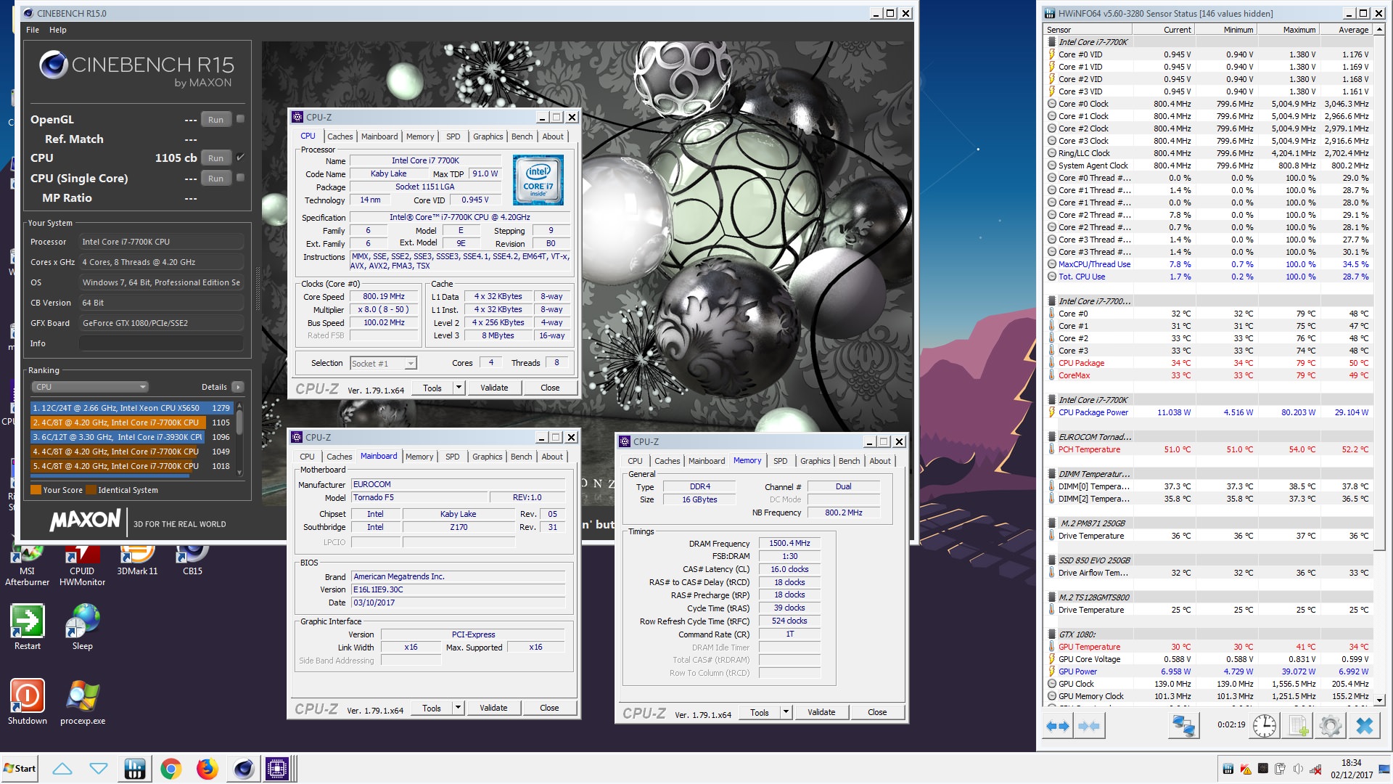This screenshot has height=784, width=1393.
Task: Switch to Caches tab in top CPU-Z window
Action: [x=340, y=136]
